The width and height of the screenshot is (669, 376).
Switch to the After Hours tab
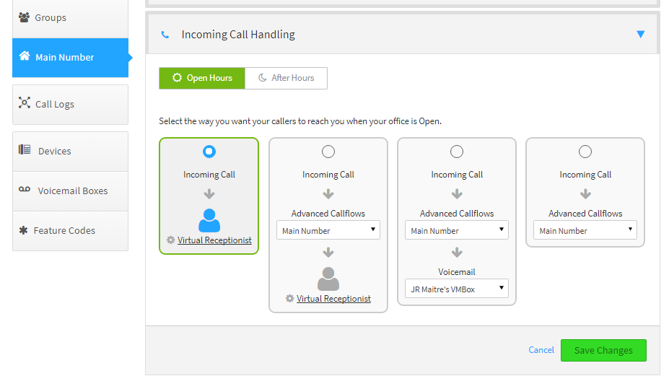(x=287, y=78)
